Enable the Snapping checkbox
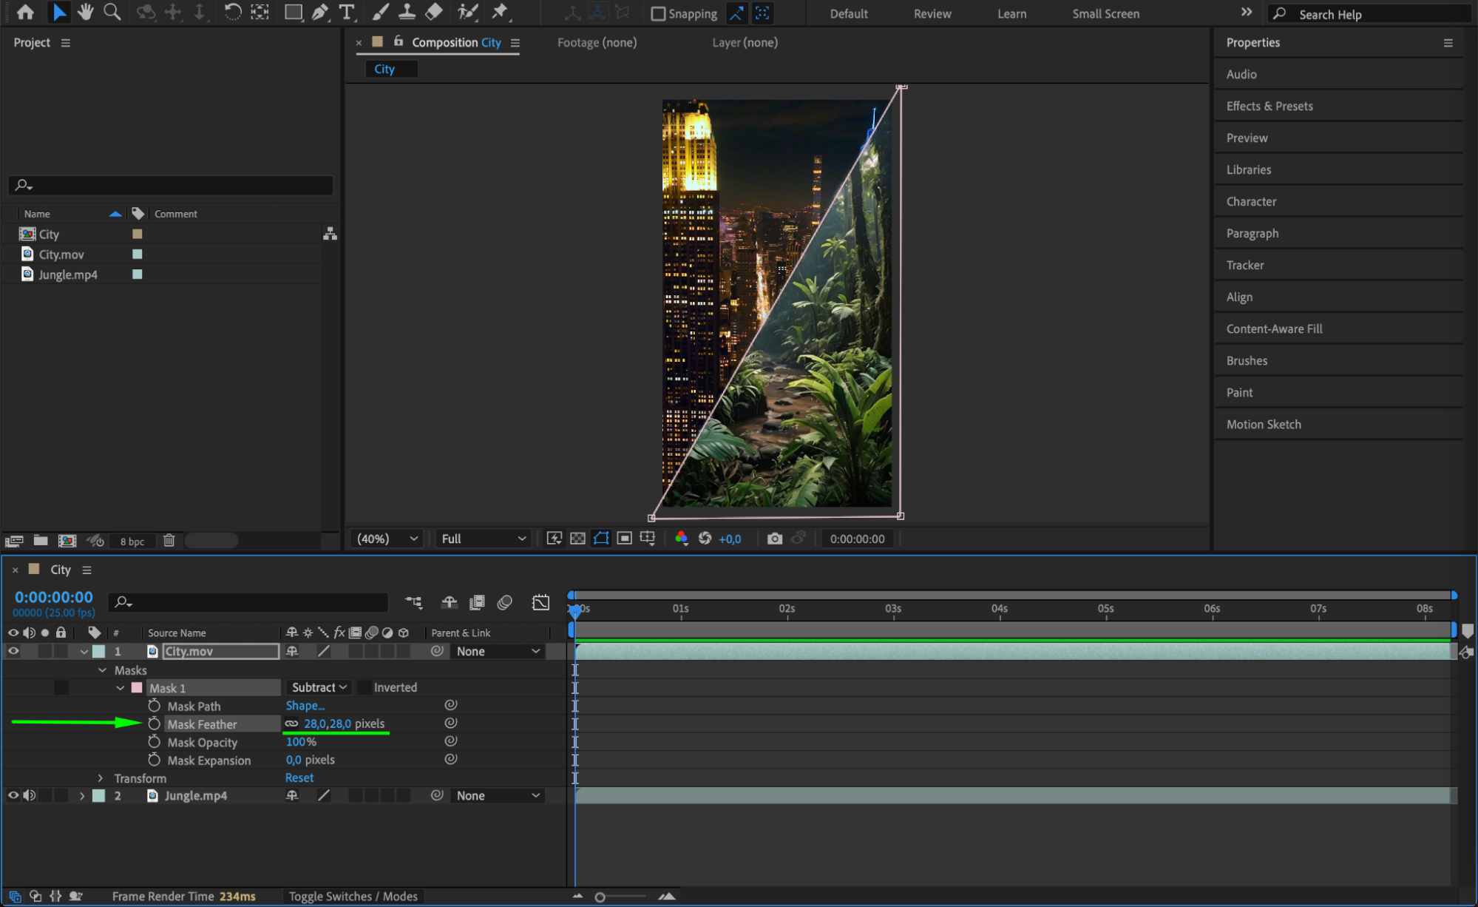The width and height of the screenshot is (1478, 907). coord(658,13)
